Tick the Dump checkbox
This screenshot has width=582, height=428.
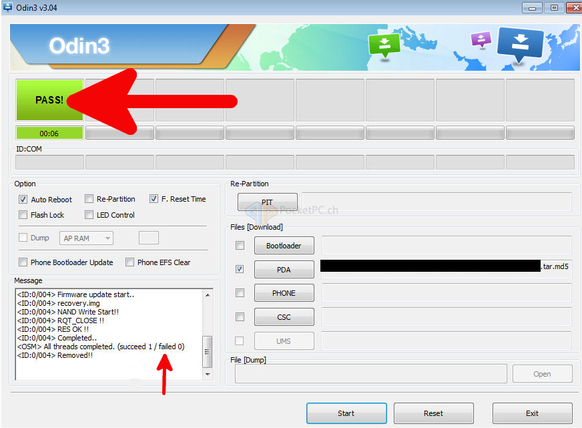click(23, 238)
